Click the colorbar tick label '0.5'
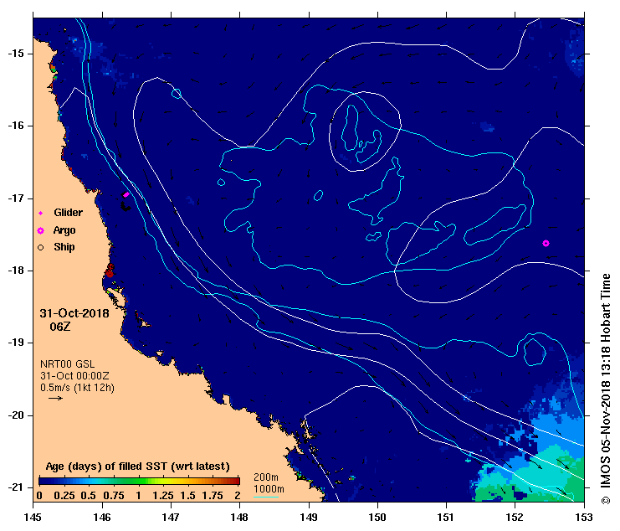The height and width of the screenshot is (531, 620). [x=90, y=496]
